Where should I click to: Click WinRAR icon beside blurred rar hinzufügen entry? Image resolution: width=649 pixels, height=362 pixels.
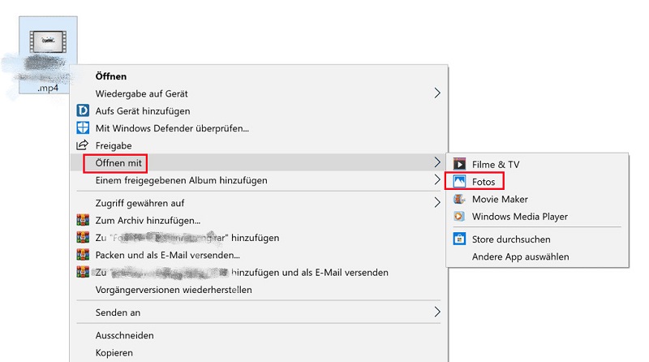(x=83, y=237)
